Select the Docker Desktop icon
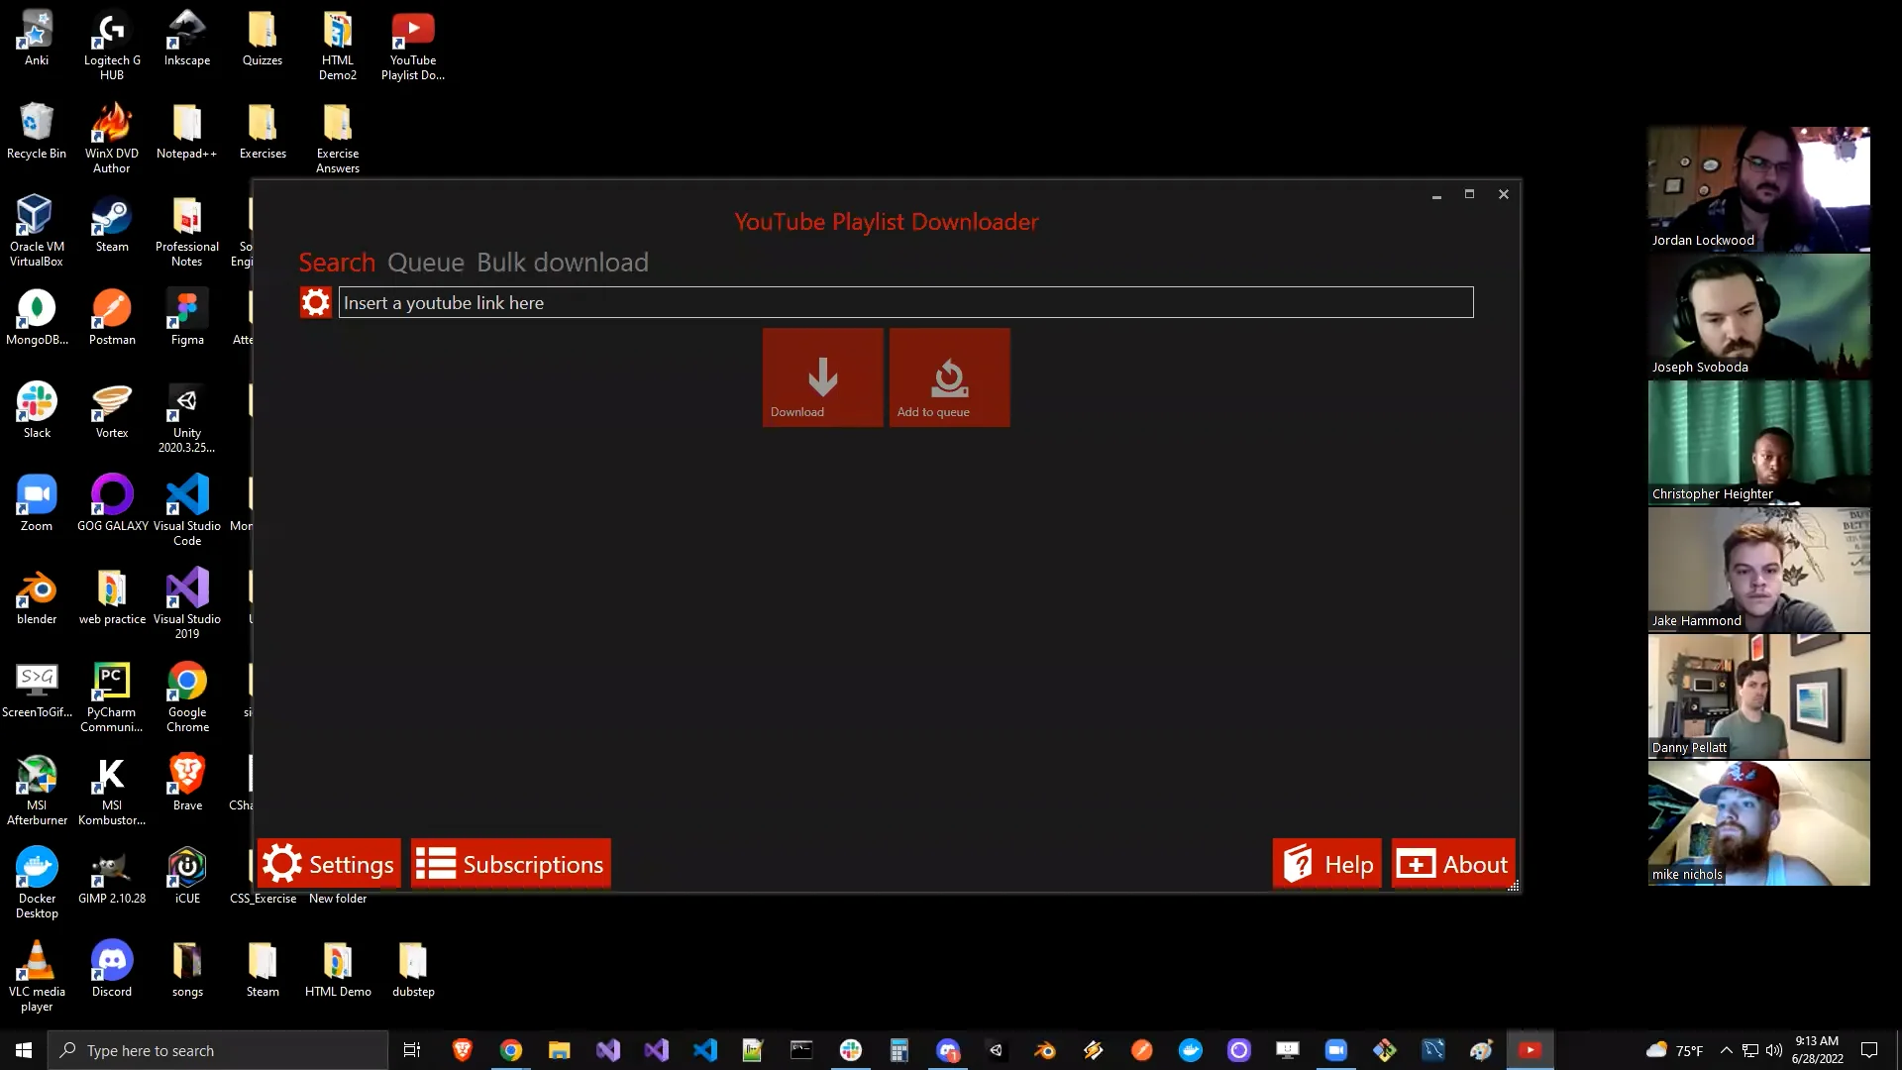The width and height of the screenshot is (1902, 1070). (x=37, y=884)
